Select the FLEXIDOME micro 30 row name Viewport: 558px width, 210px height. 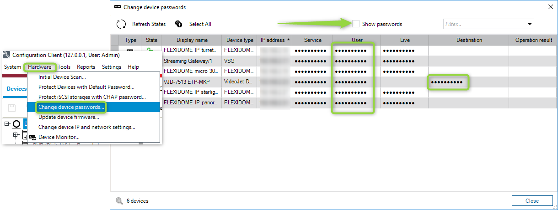click(x=192, y=72)
